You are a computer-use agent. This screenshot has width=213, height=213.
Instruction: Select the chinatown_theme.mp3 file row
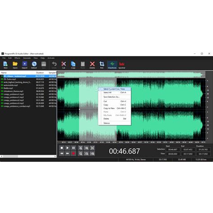pos(28,91)
